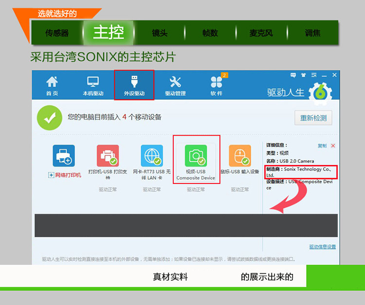The image size is (365, 305).
Task: Click the 名称：USB 2.0 Camera line
Action: [x=290, y=161]
